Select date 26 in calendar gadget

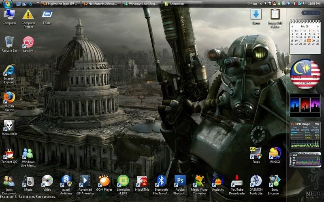(x=309, y=44)
